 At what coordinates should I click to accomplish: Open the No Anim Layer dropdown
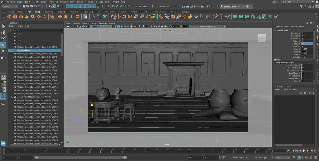pos(261,157)
